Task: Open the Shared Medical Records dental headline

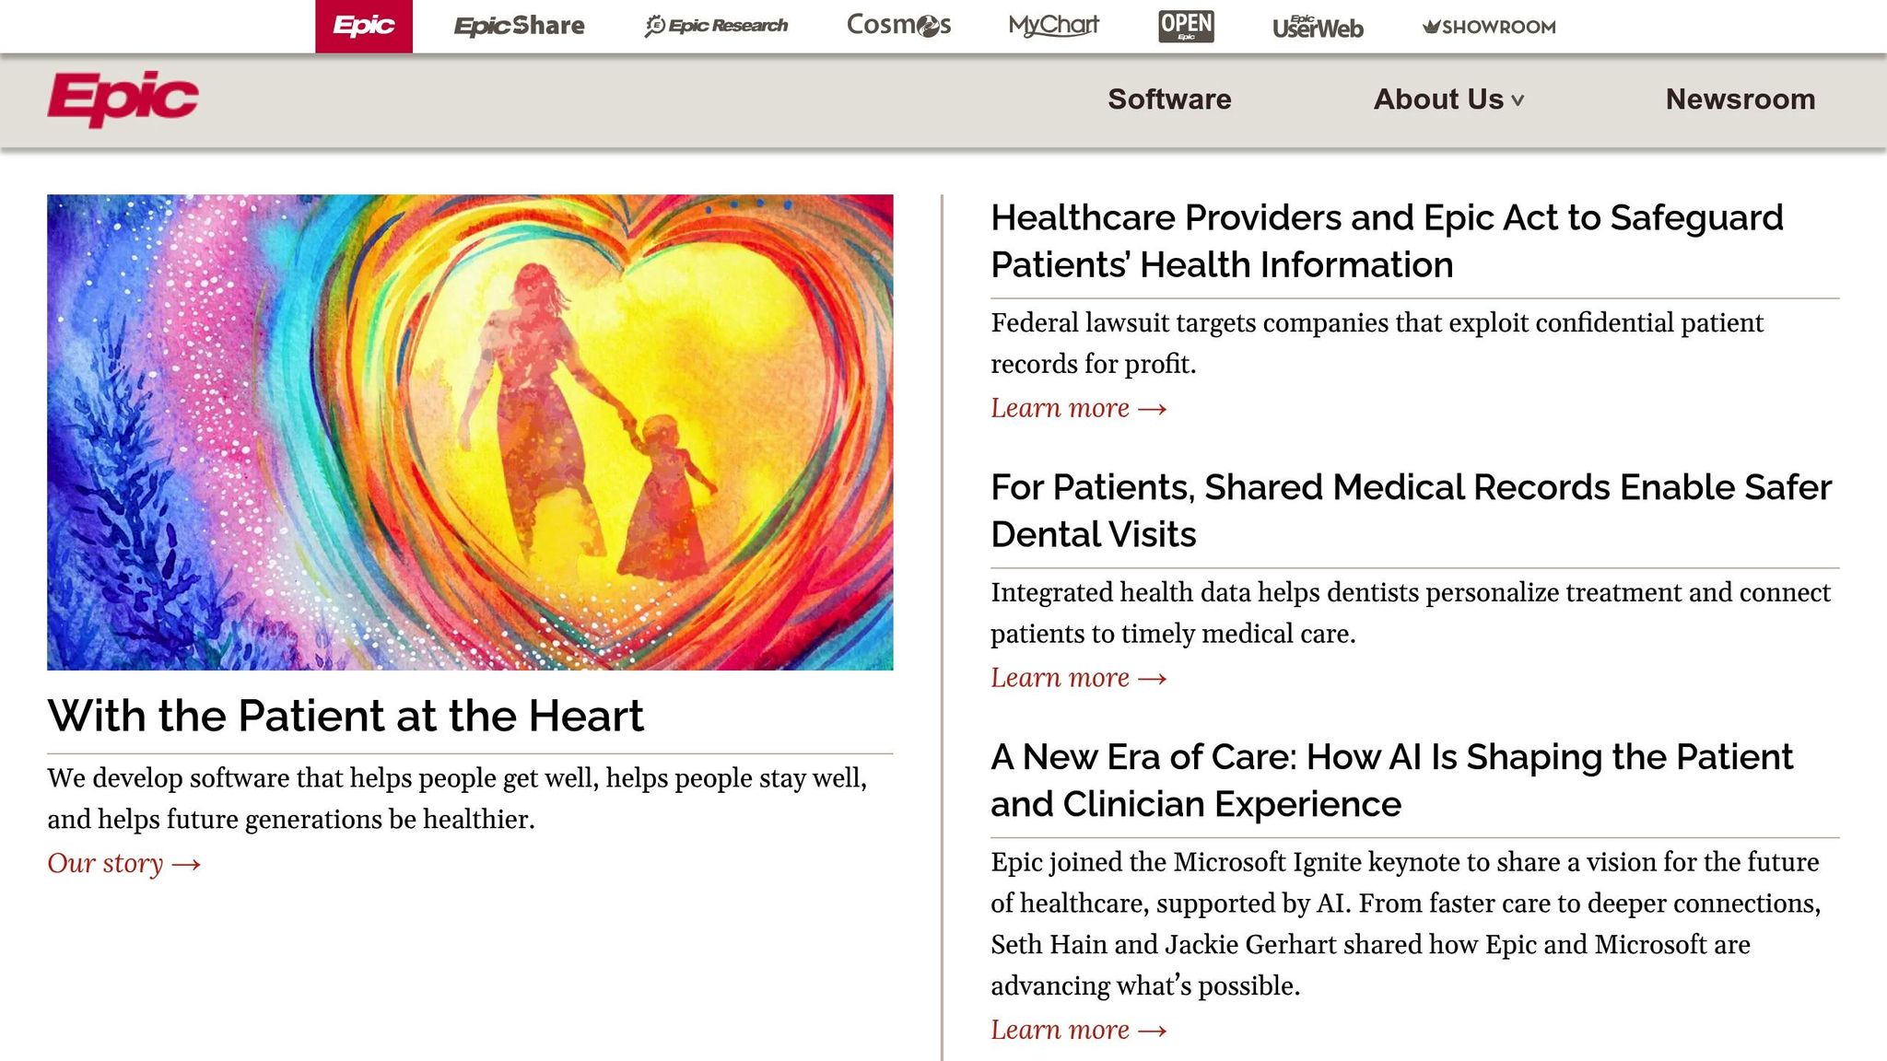Action: [1410, 511]
